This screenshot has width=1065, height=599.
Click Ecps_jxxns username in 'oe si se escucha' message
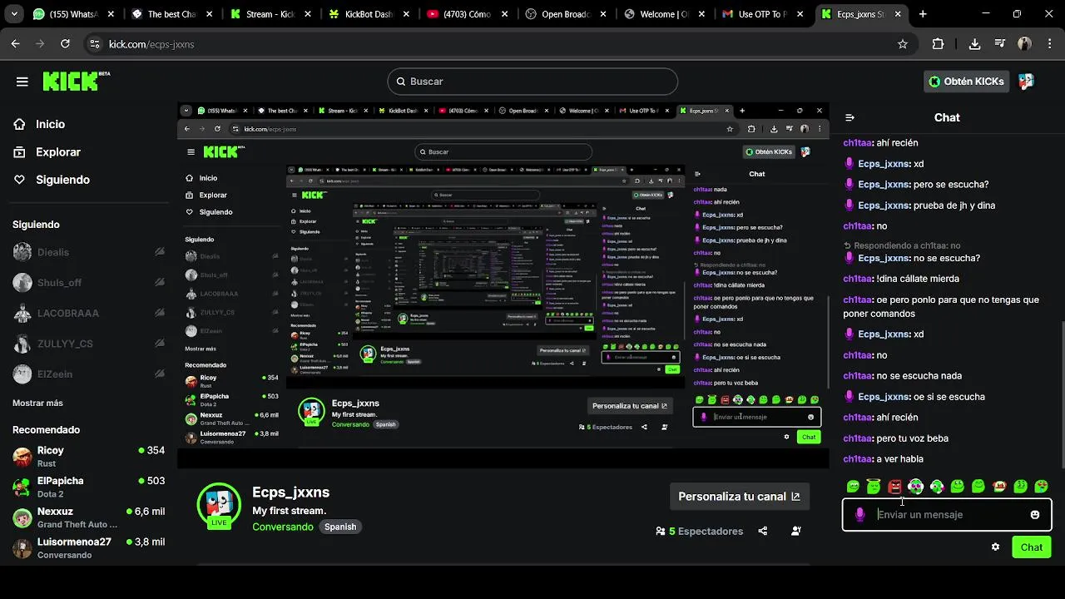point(884,397)
